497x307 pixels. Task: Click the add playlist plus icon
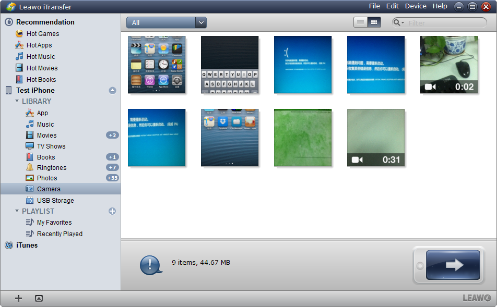tap(112, 211)
